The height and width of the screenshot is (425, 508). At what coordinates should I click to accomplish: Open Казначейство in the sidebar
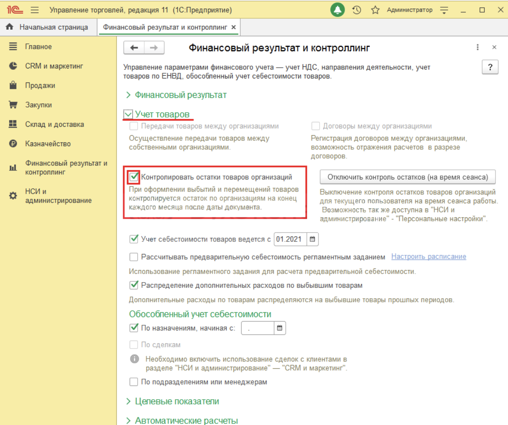click(x=47, y=144)
